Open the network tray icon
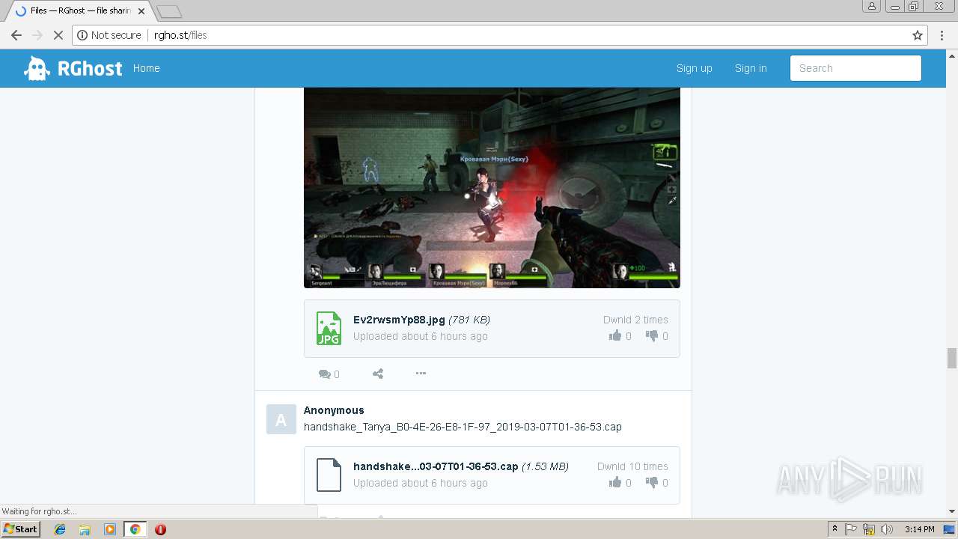 (x=869, y=529)
